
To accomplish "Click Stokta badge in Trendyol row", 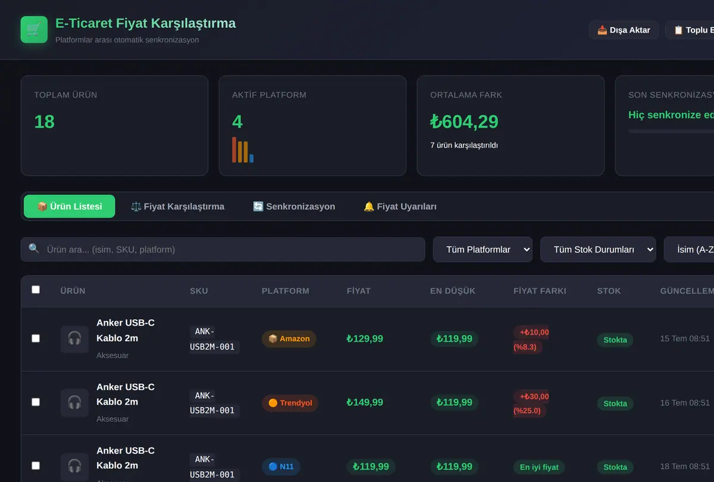I will click(615, 404).
